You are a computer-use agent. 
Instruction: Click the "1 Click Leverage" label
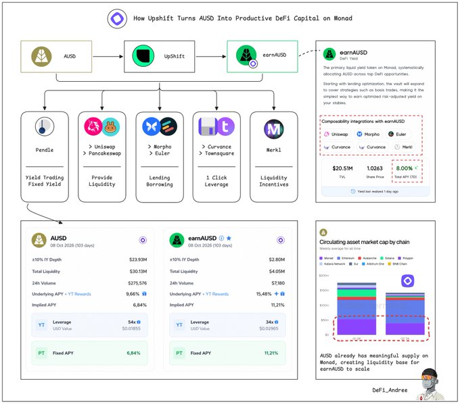[216, 181]
